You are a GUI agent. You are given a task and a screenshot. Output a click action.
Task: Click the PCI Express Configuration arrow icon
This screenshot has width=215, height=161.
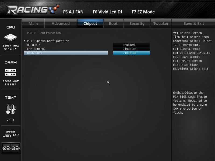(24, 41)
